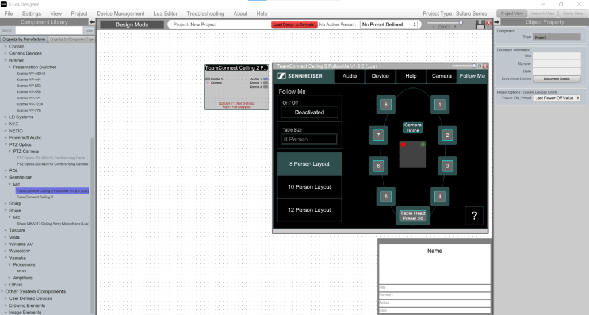The image size is (589, 315).
Task: Switch to the Camera tab
Action: point(441,76)
